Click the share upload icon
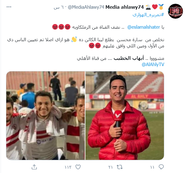Screen dimensions: 188x173 [34, 167]
